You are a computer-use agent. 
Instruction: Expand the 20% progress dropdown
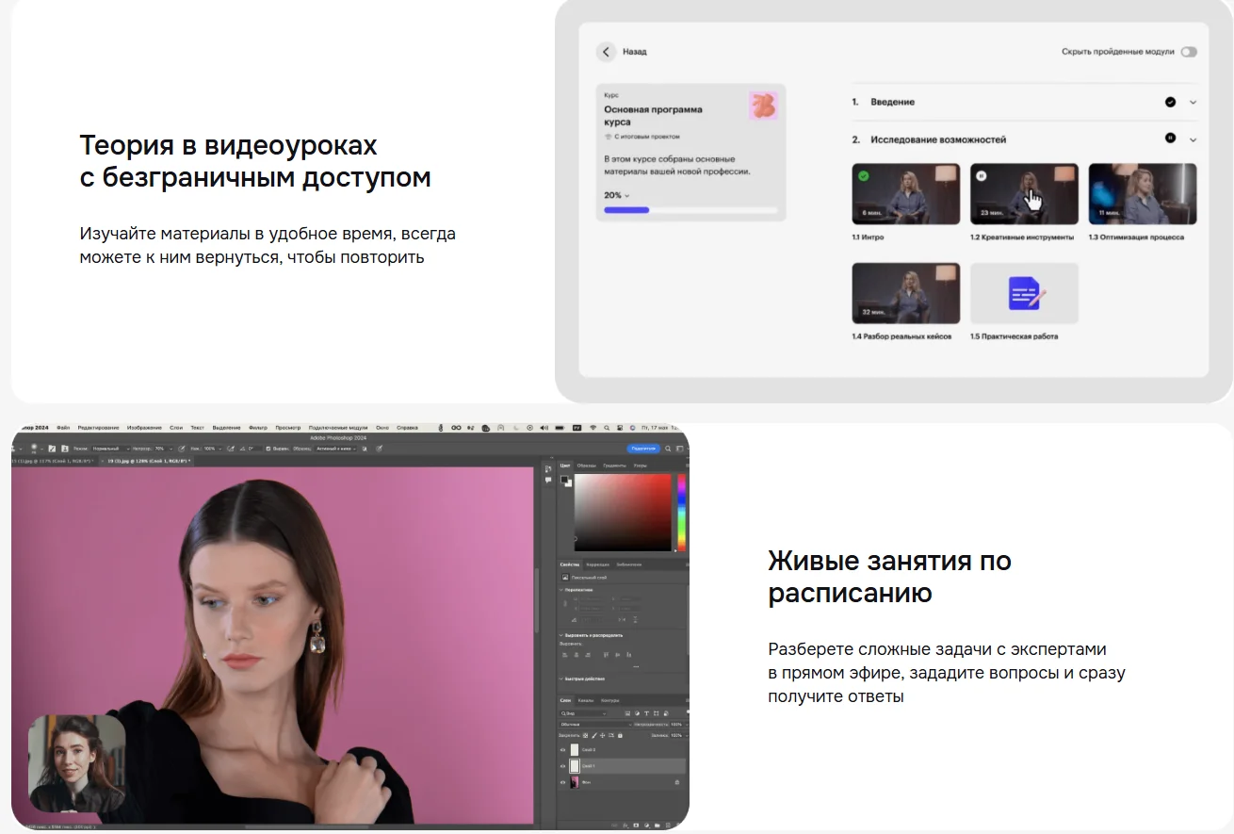tap(617, 195)
